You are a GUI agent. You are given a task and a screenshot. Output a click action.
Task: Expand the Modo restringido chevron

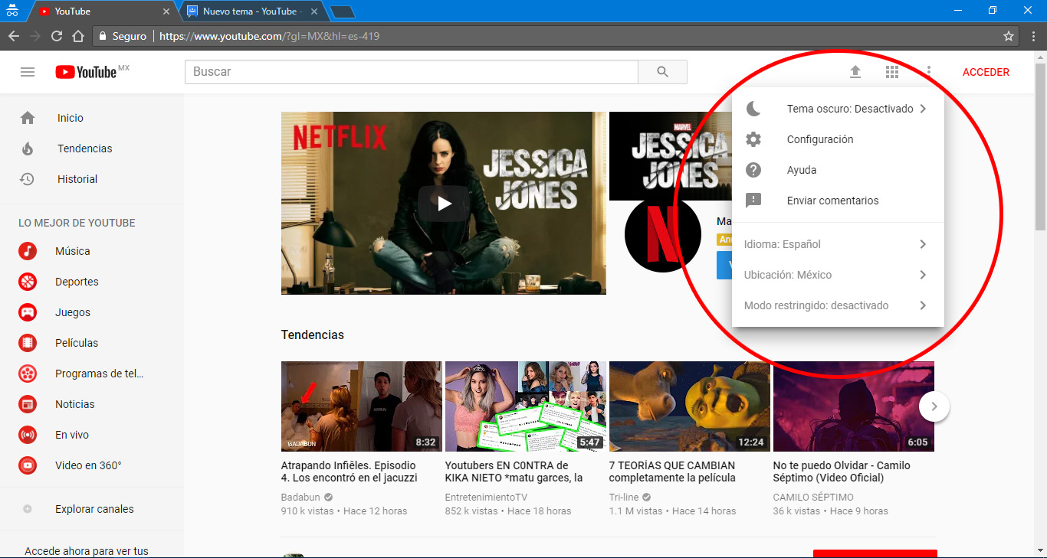coord(923,305)
